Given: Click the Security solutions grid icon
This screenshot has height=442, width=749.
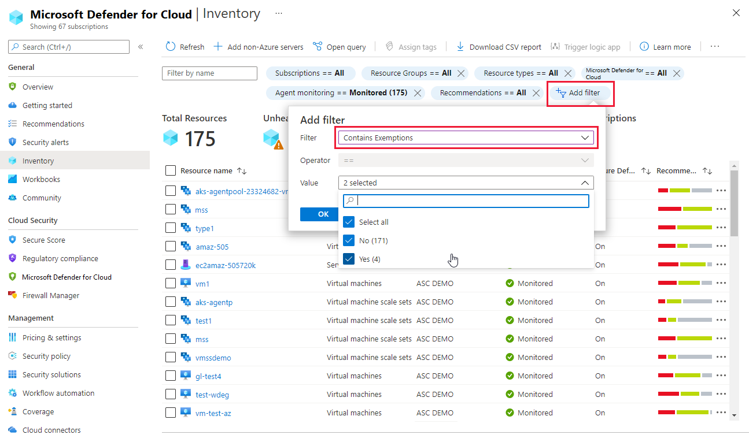Looking at the screenshot, I should point(12,374).
